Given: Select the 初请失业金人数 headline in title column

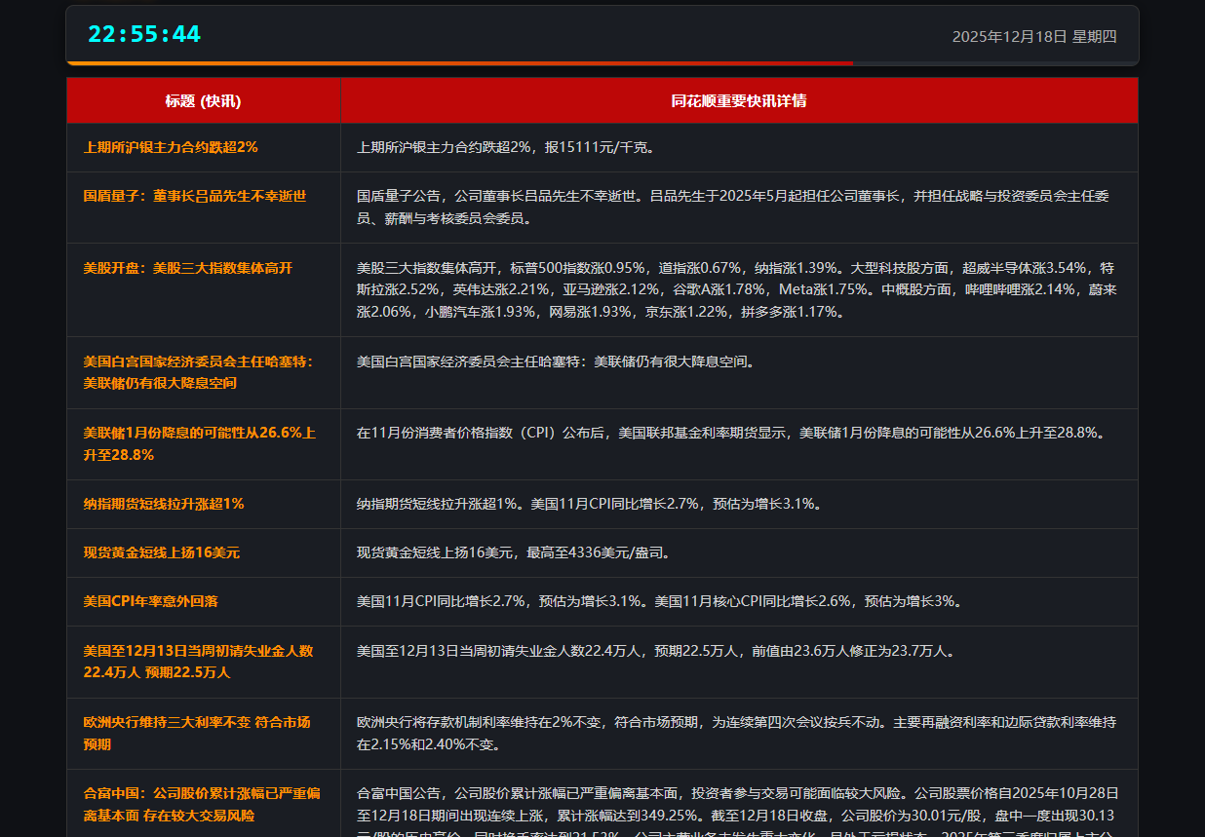Looking at the screenshot, I should point(198,662).
